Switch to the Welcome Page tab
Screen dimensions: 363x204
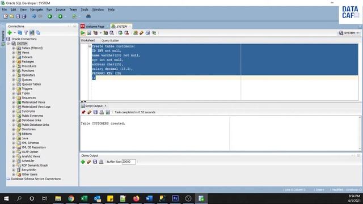tap(92, 27)
